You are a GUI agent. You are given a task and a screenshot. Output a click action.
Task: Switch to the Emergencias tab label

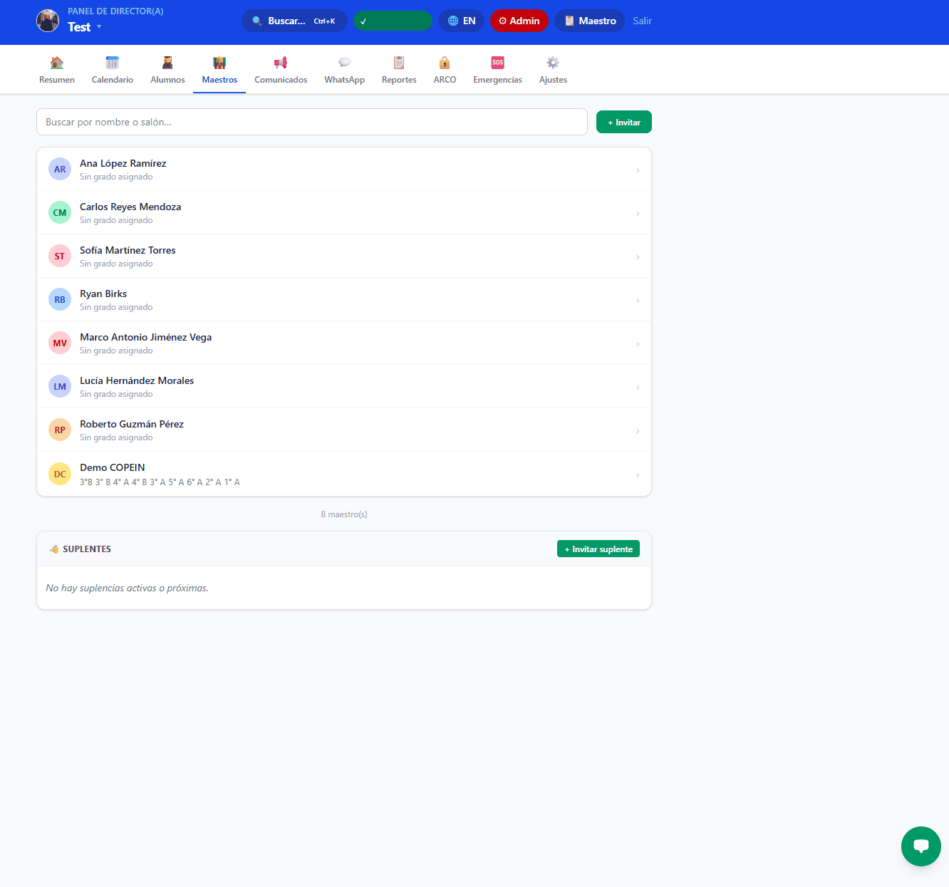pyautogui.click(x=497, y=80)
